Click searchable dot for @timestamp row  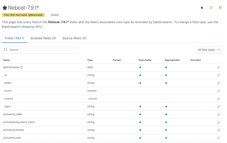pos(140,67)
